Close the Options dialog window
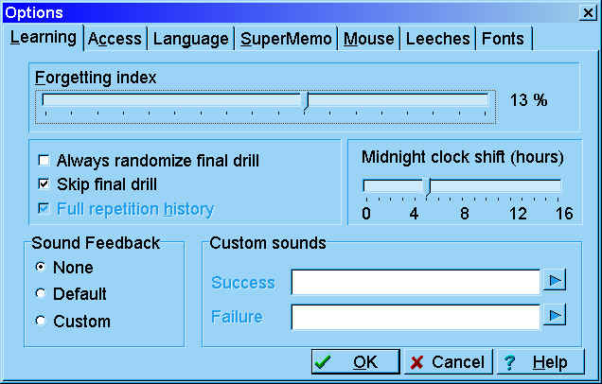This screenshot has height=384, width=602. click(588, 11)
